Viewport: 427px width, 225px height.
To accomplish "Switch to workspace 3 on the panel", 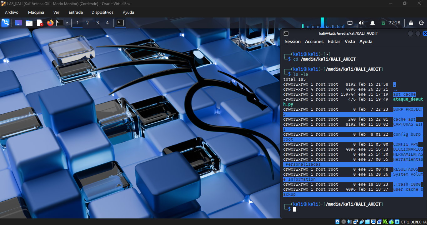I will tap(97, 22).
